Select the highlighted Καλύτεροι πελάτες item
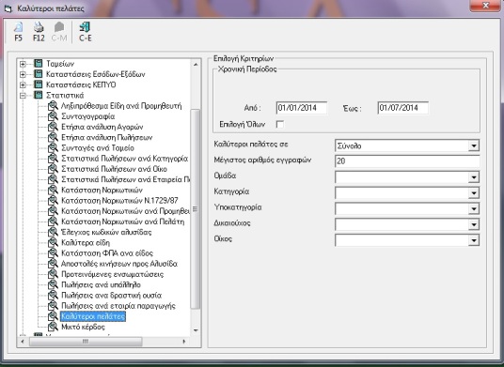 tap(93, 316)
